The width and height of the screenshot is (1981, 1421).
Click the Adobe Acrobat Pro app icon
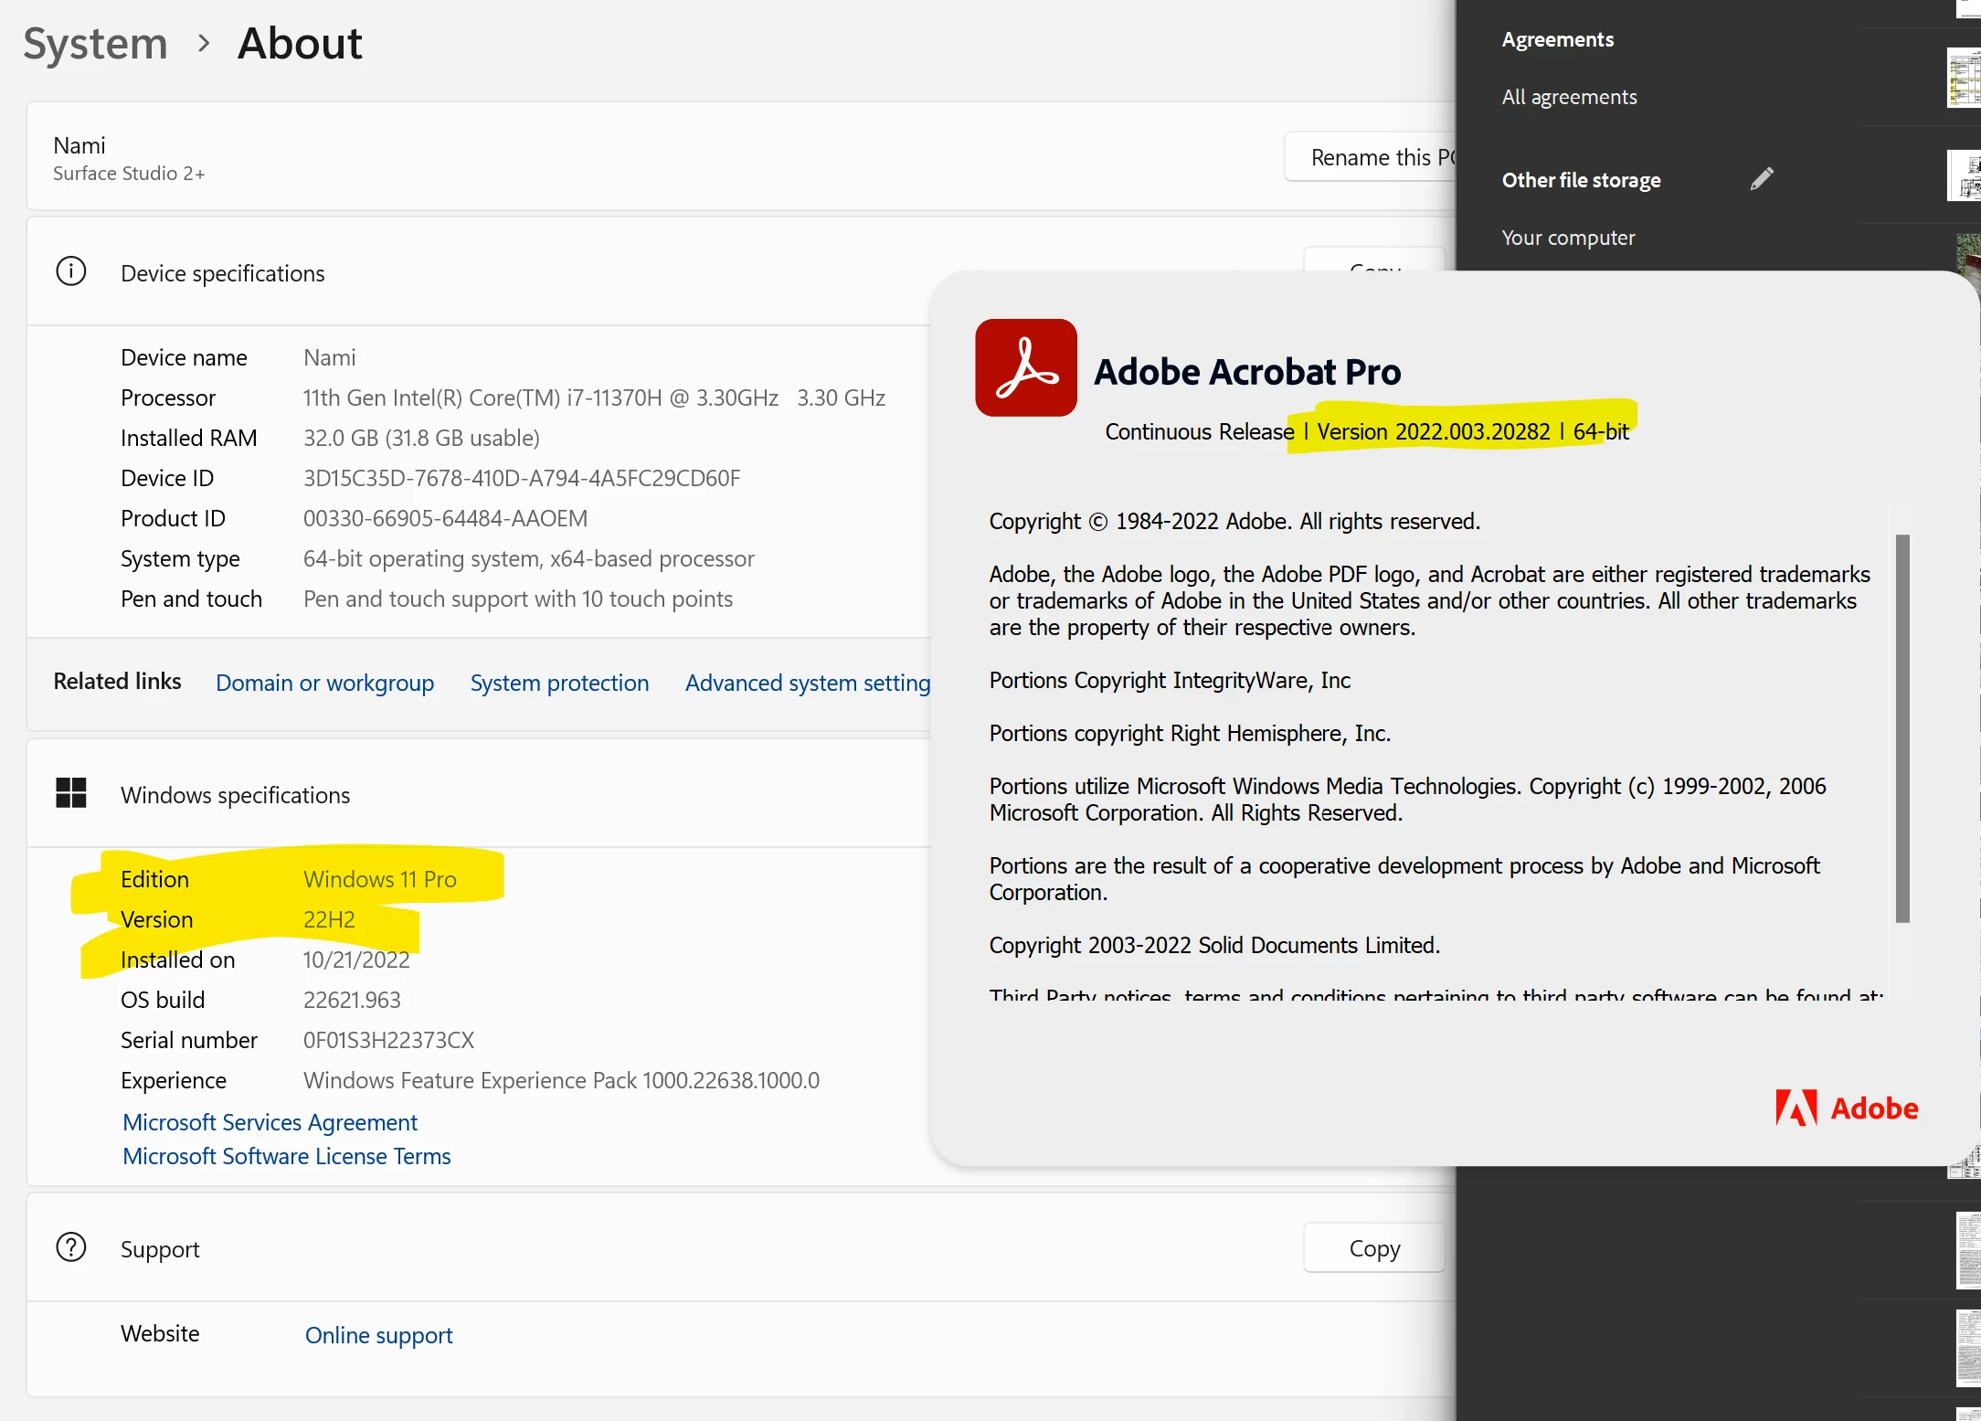tap(1025, 367)
